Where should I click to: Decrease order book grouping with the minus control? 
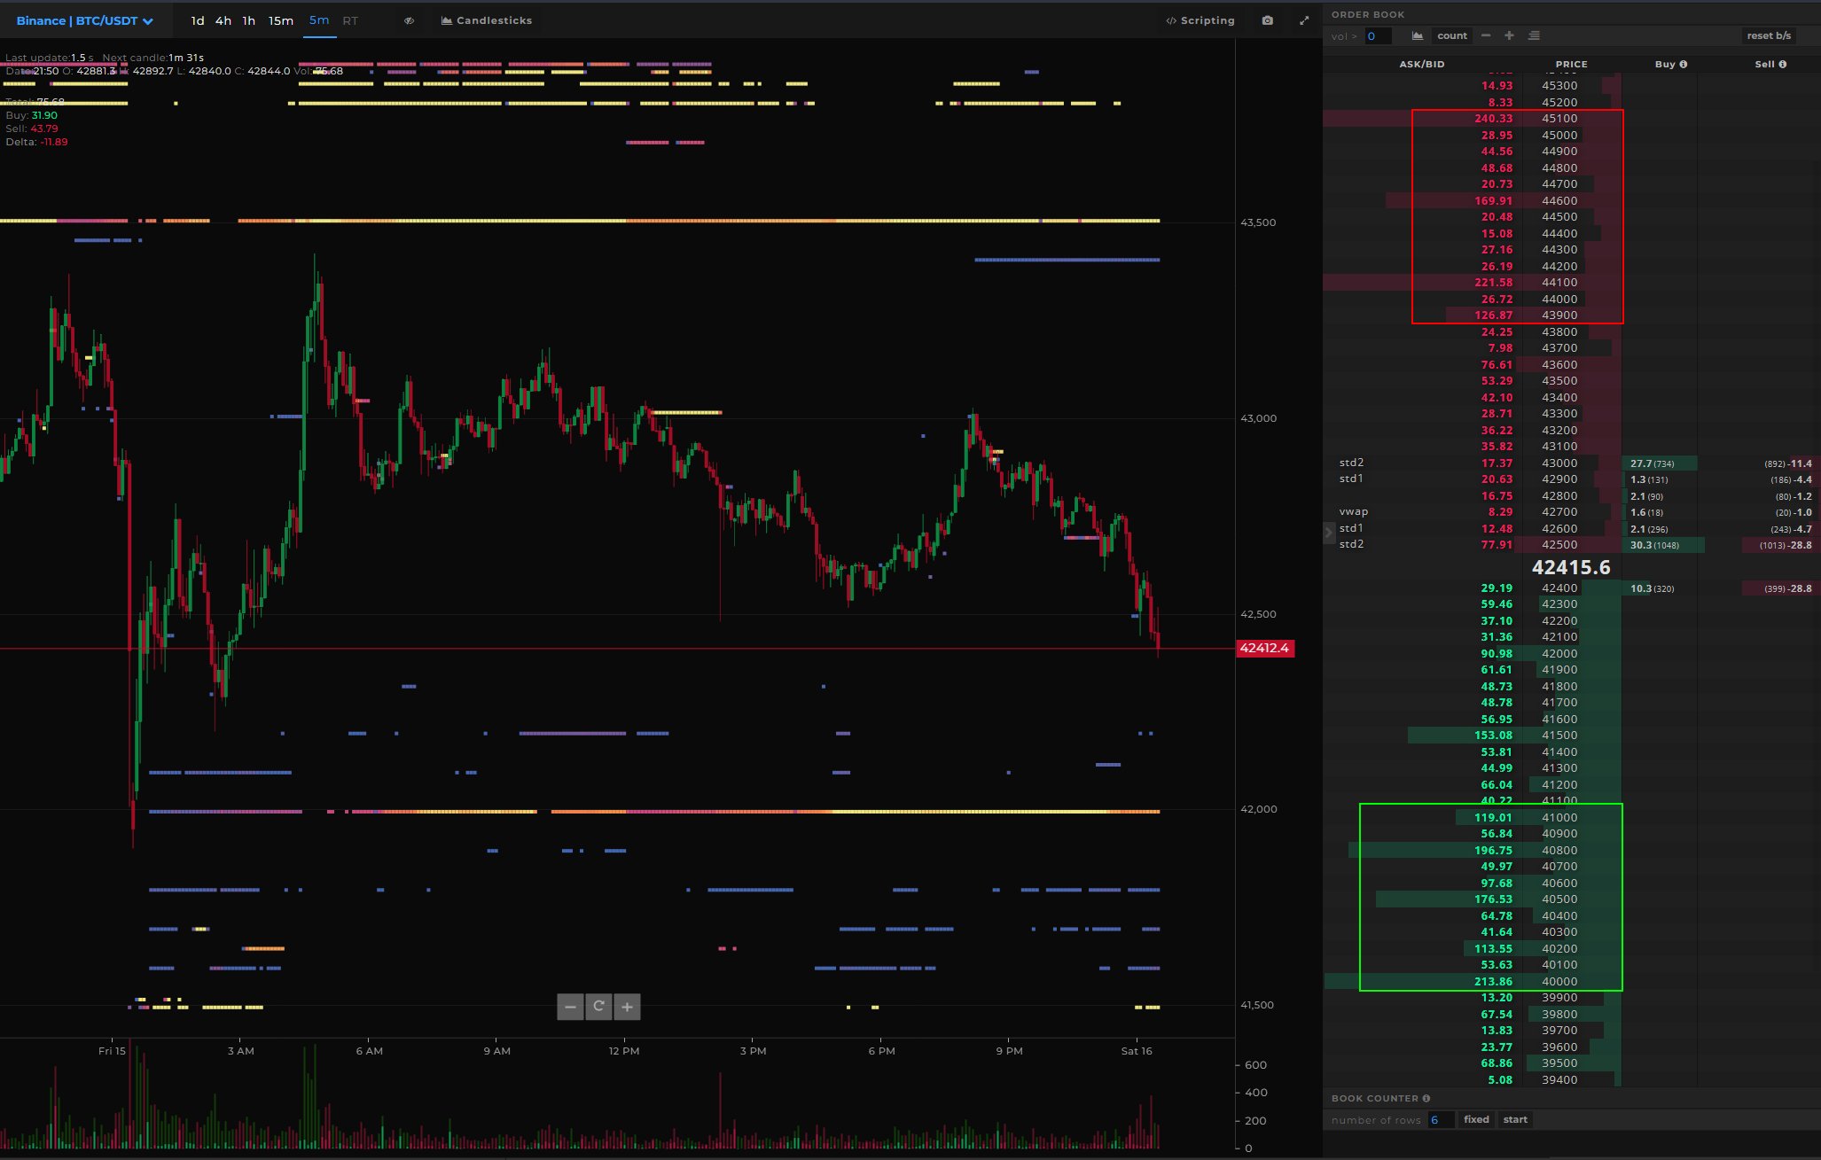[x=1487, y=35]
